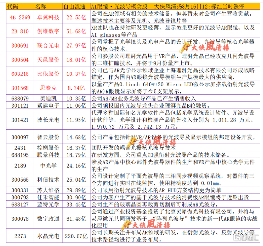The height and width of the screenshot is (246, 263).
Task: Select name cell '天邑股份'
Action: pyautogui.click(x=48, y=59)
